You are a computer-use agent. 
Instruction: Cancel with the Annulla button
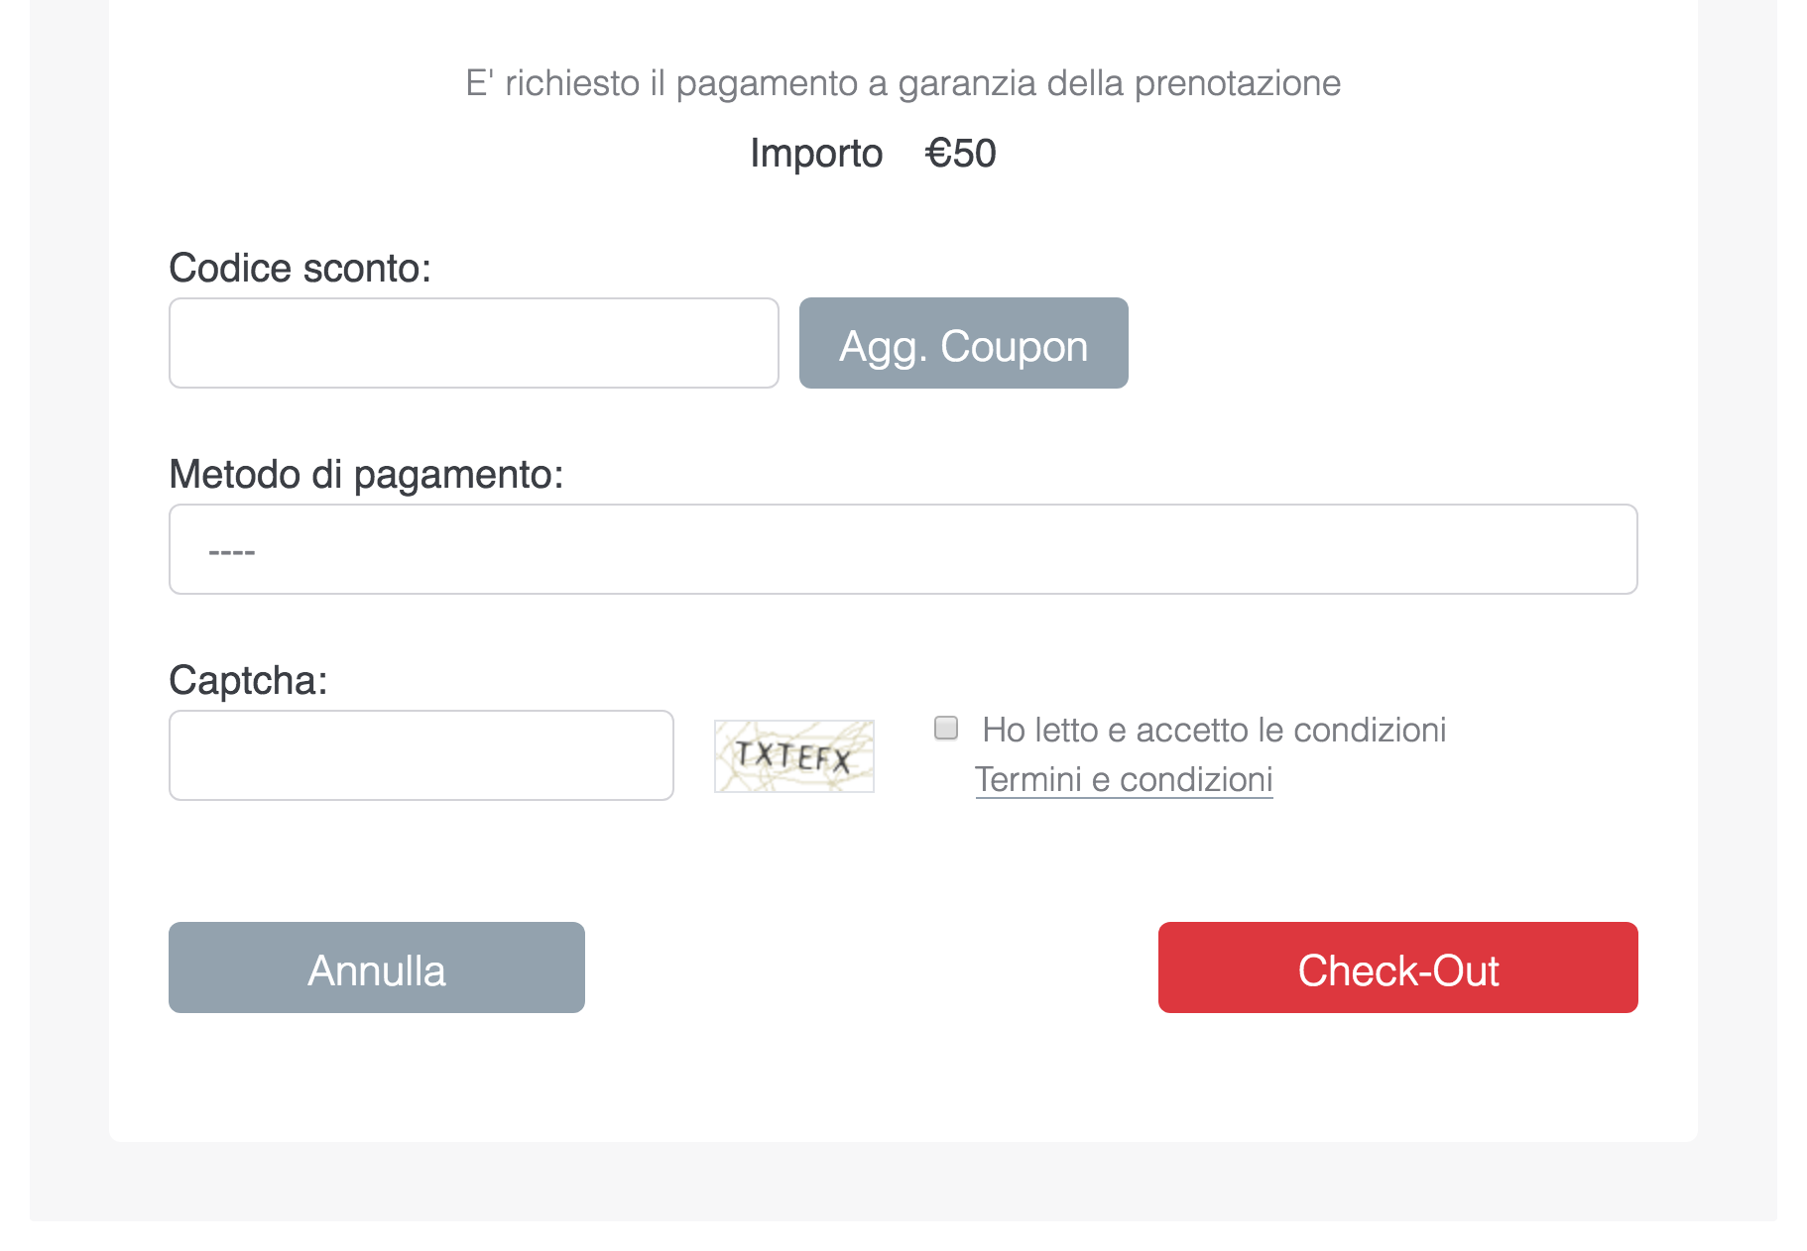(376, 967)
